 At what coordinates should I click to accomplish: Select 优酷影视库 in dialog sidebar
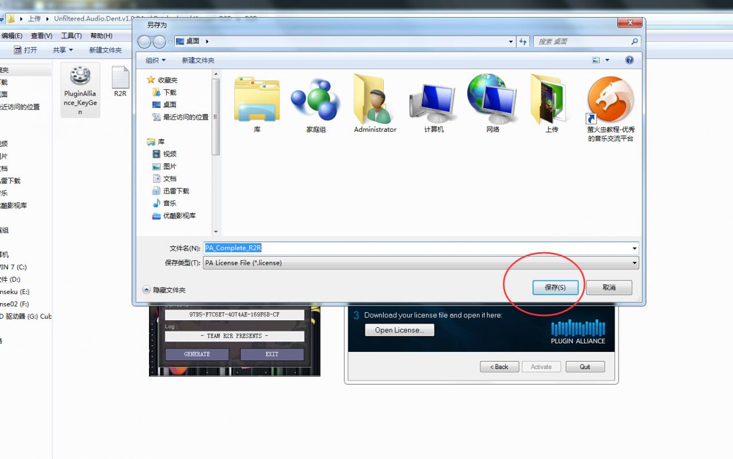pos(174,215)
